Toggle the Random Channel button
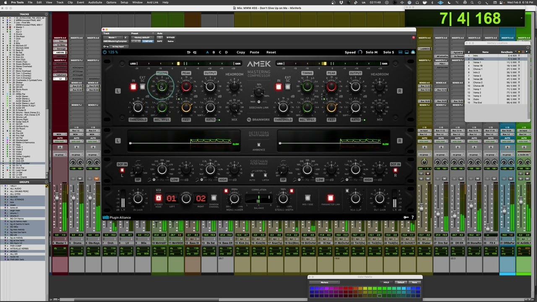The image size is (537, 302). click(214, 198)
